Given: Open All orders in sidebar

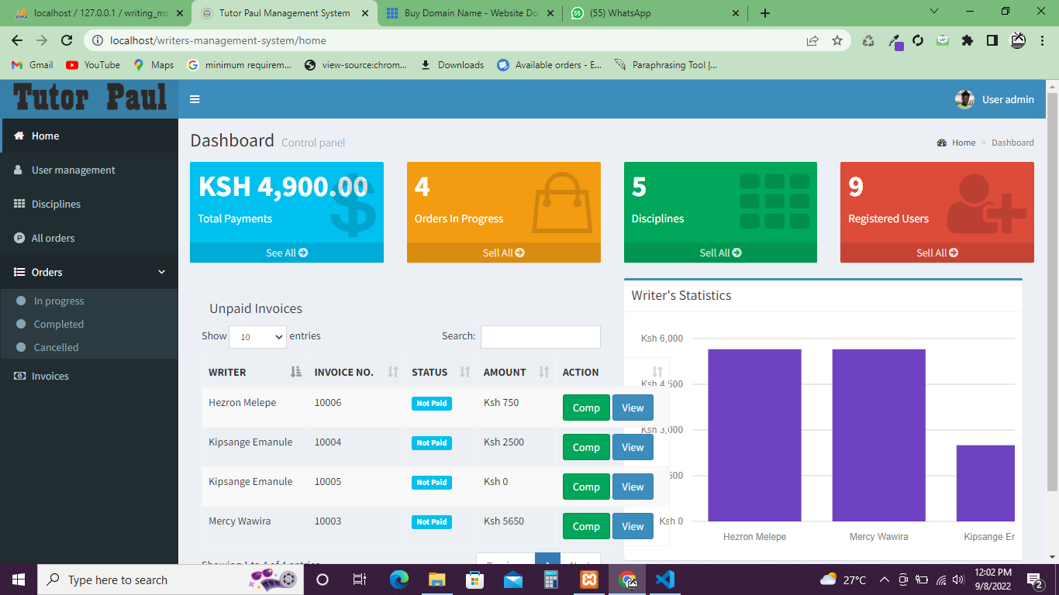Looking at the screenshot, I should coord(89,238).
